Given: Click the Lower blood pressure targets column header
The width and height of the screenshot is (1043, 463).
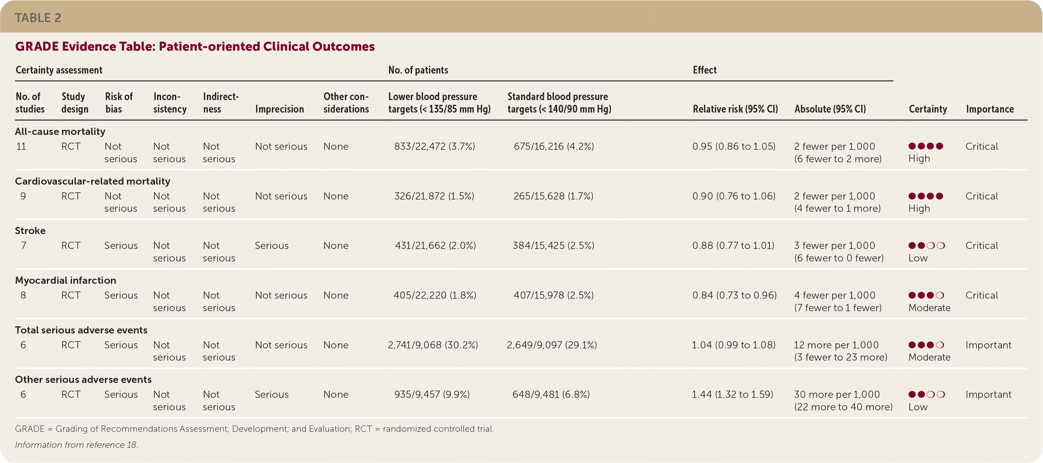Looking at the screenshot, I should (439, 103).
